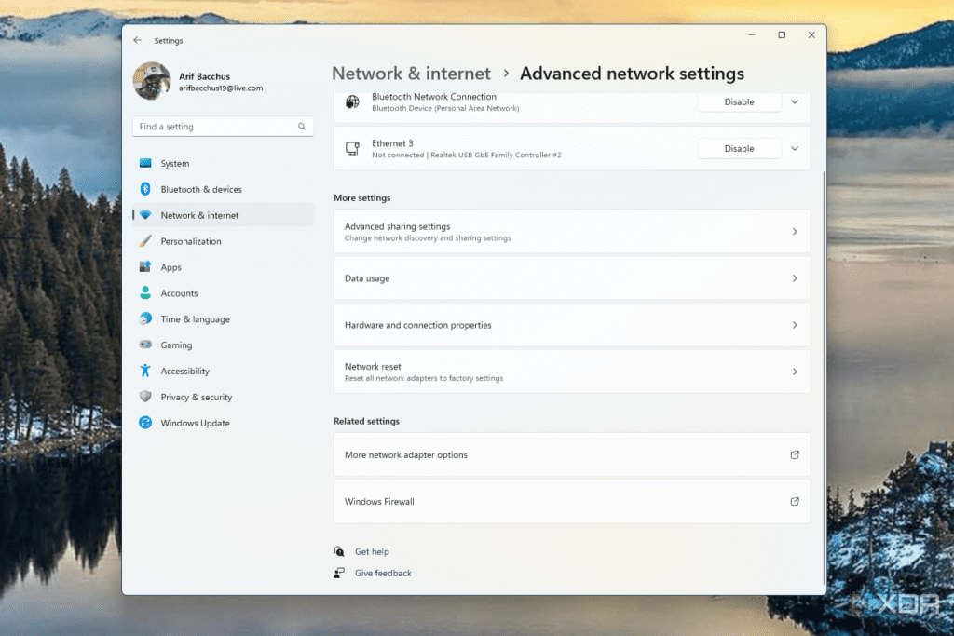Click the Bluetooth Network Connection globe icon

tap(352, 101)
